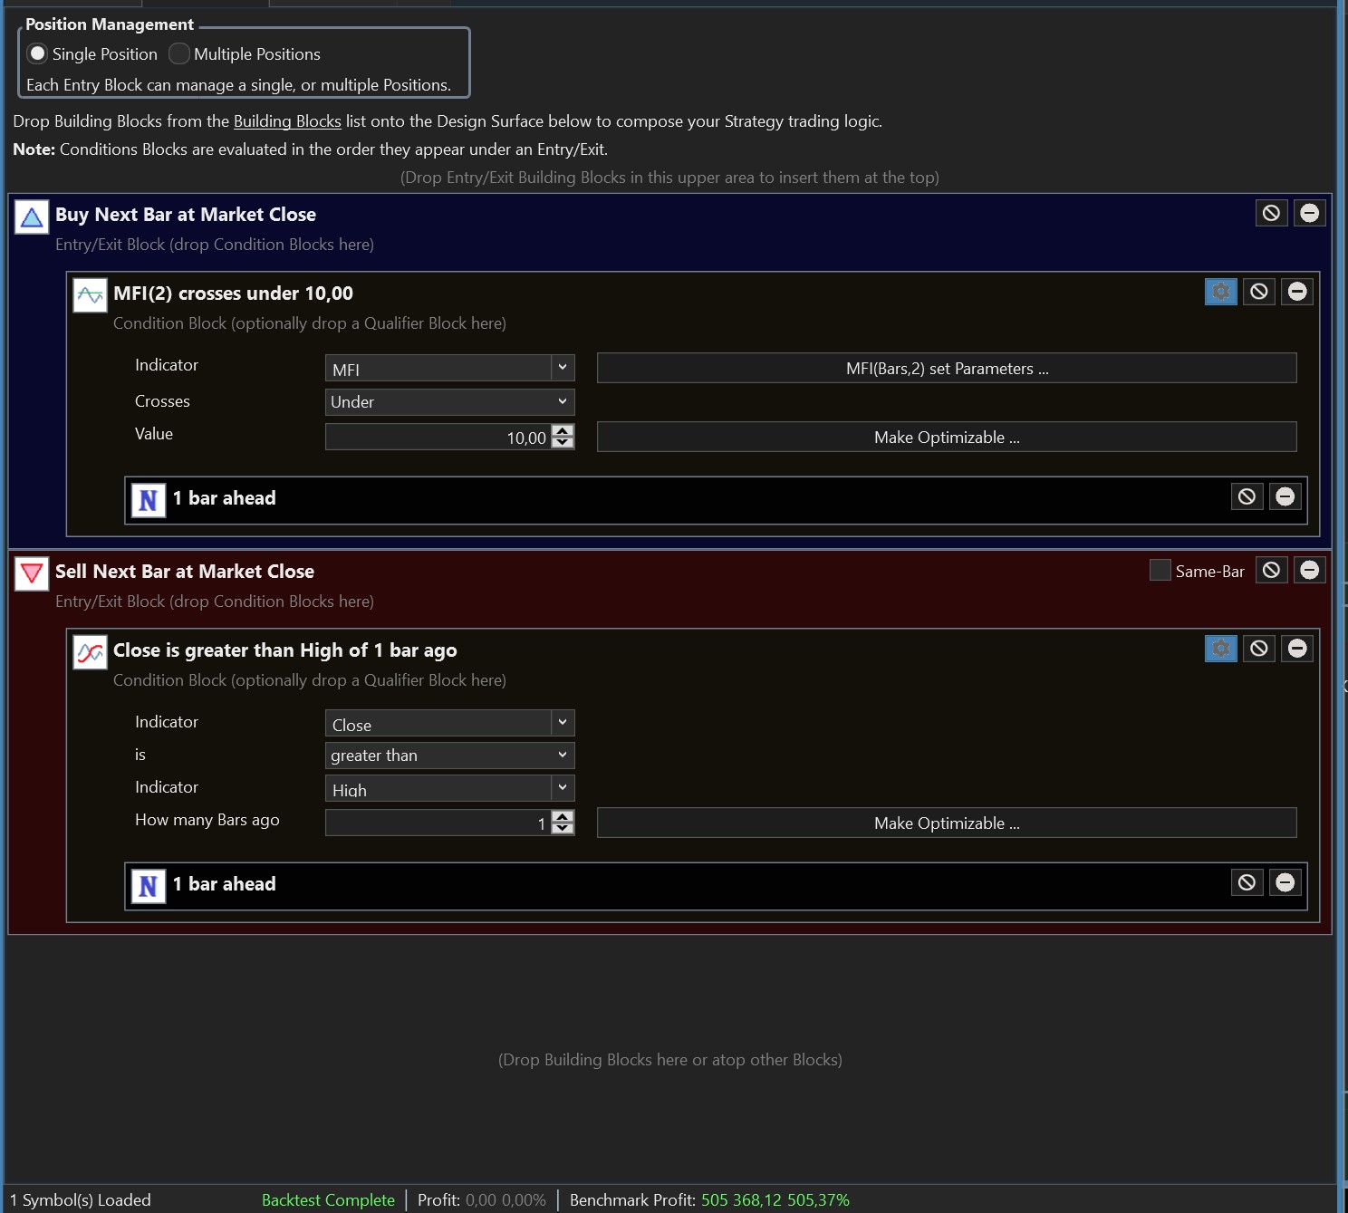Select the Single Position radio button
The width and height of the screenshot is (1348, 1213).
click(x=38, y=54)
